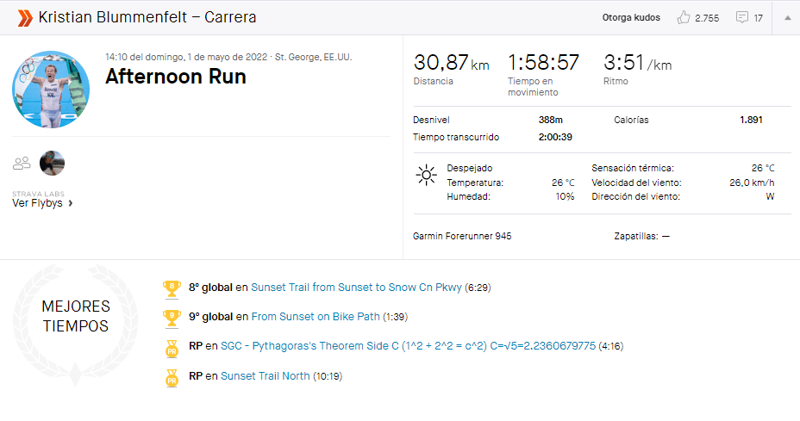The image size is (800, 421).
Task: Open the Ver Flybys link
Action: tap(37, 203)
